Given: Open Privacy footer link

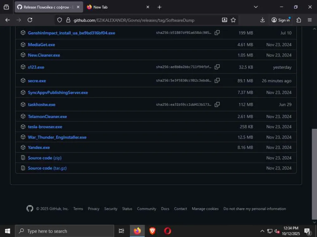Looking at the screenshot, I should pos(93,209).
